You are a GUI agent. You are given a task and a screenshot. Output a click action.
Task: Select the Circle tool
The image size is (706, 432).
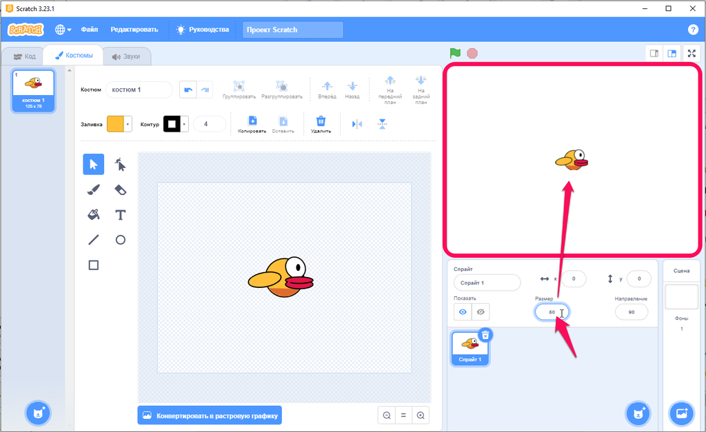coord(120,240)
